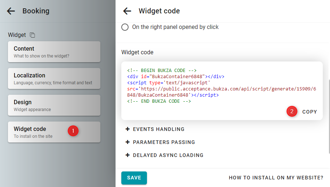Select the Widget code menu card

click(54, 132)
